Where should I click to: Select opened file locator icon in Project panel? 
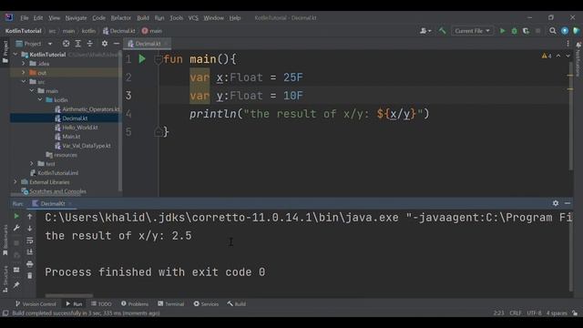pos(66,44)
